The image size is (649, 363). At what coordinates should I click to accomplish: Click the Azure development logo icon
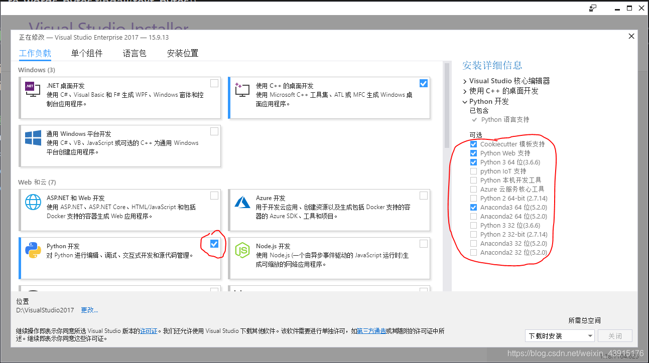[242, 202]
